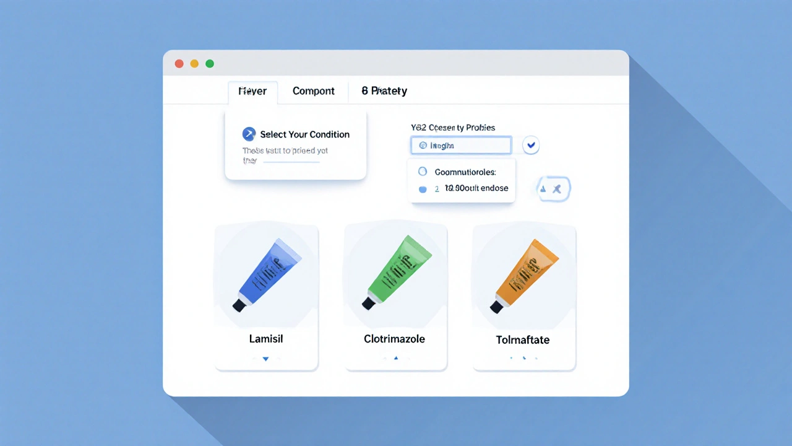Click the X icon in the small pill button
The width and height of the screenshot is (792, 446).
557,190
